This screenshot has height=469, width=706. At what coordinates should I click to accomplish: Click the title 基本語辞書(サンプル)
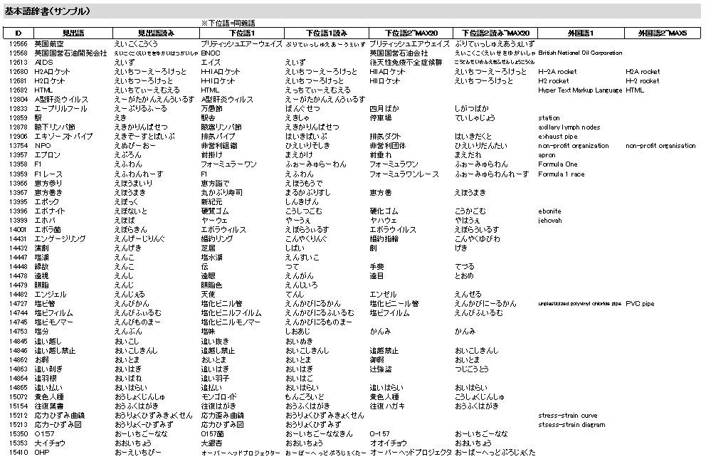coord(47,11)
